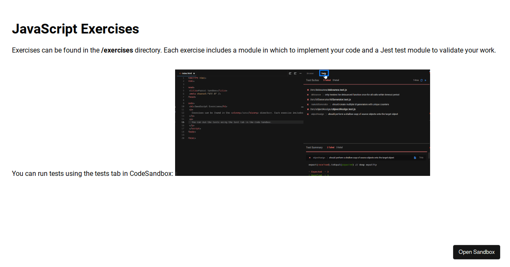
Task: Click the failure X next to objectAssign.test.js
Action: (x=308, y=109)
